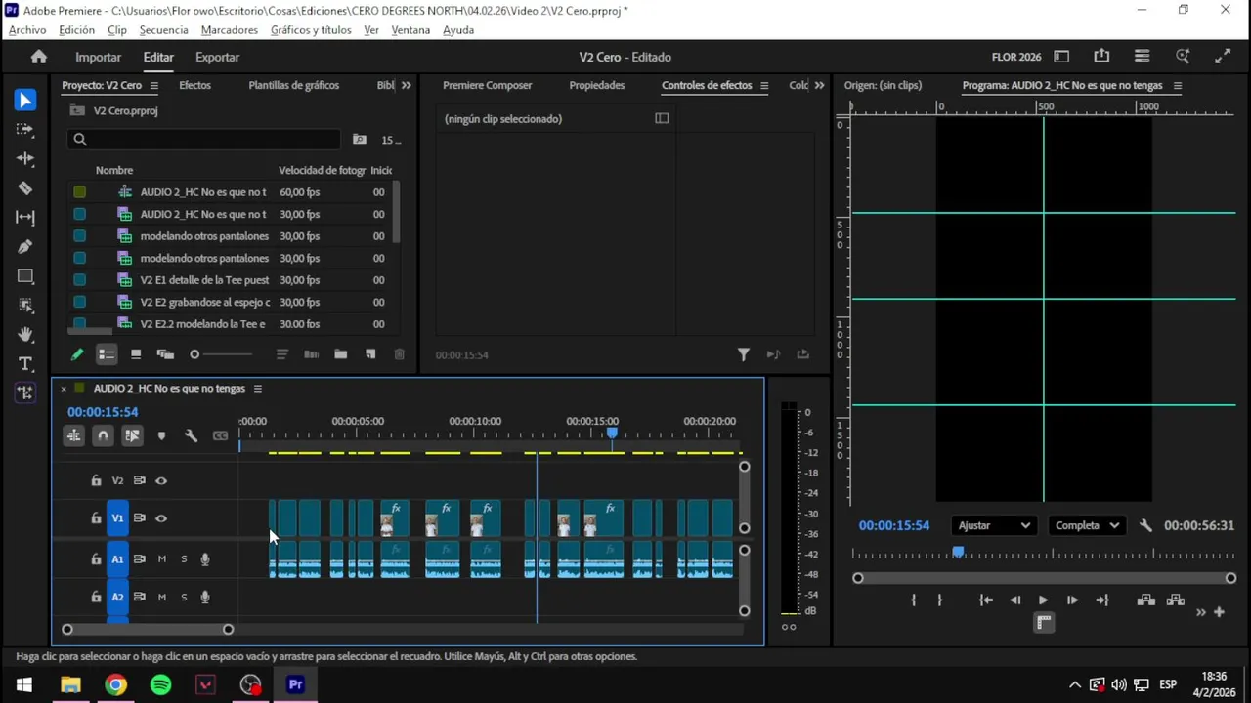Switch Project panel to icon view

click(x=136, y=354)
